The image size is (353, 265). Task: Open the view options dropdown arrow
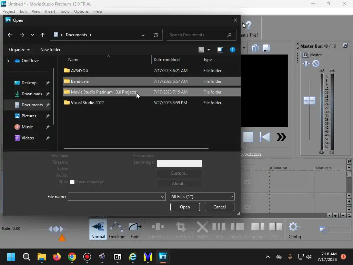209,50
